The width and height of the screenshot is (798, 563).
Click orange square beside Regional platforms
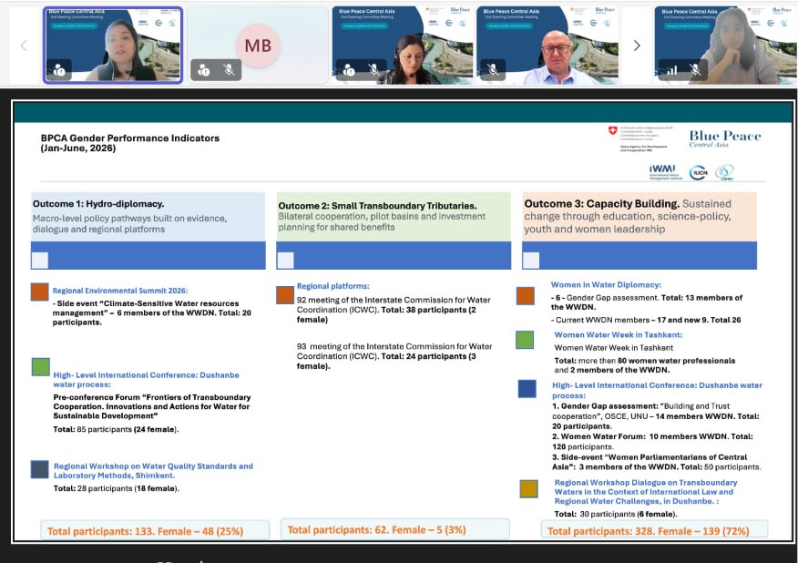pos(285,295)
